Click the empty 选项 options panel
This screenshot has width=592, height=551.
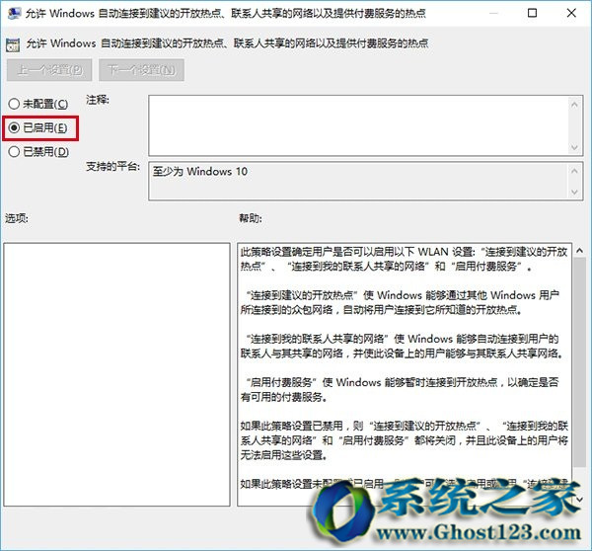tap(117, 374)
